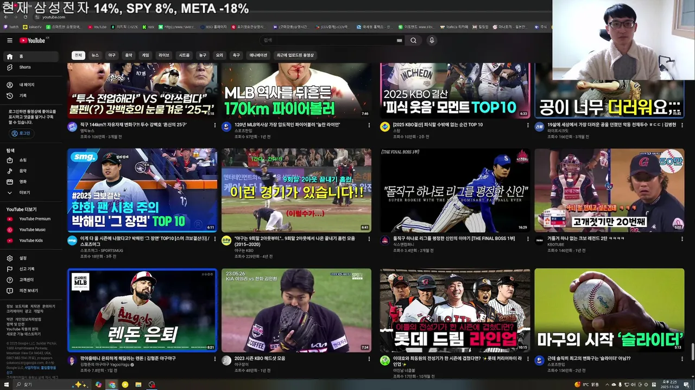Select 최근에 업로드된 동영상 filter chip
Screen dimensions: 695x390
point(295,55)
